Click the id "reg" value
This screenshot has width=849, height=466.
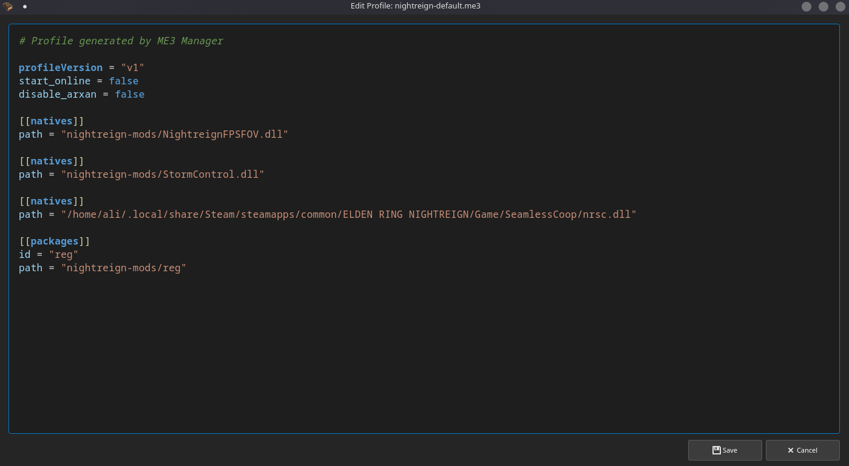64,254
